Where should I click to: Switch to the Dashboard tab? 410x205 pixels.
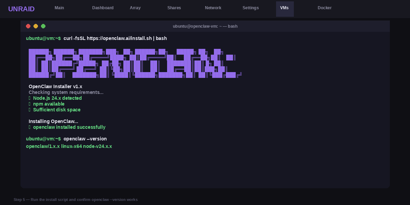[x=103, y=8]
